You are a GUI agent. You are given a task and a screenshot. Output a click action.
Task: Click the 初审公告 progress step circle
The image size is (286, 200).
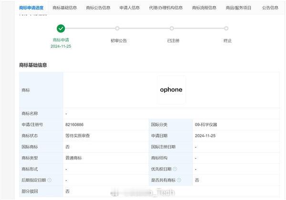click(117, 29)
